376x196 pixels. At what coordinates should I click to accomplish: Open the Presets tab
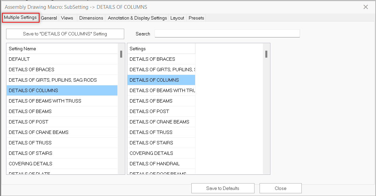(196, 18)
